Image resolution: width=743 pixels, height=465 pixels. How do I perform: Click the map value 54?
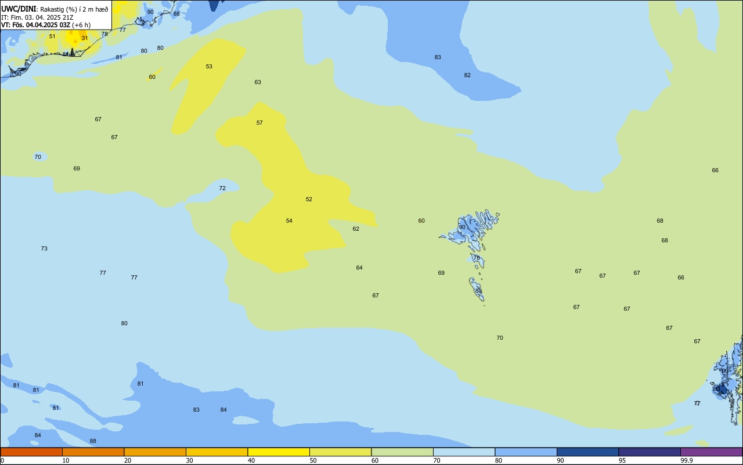pyautogui.click(x=289, y=221)
